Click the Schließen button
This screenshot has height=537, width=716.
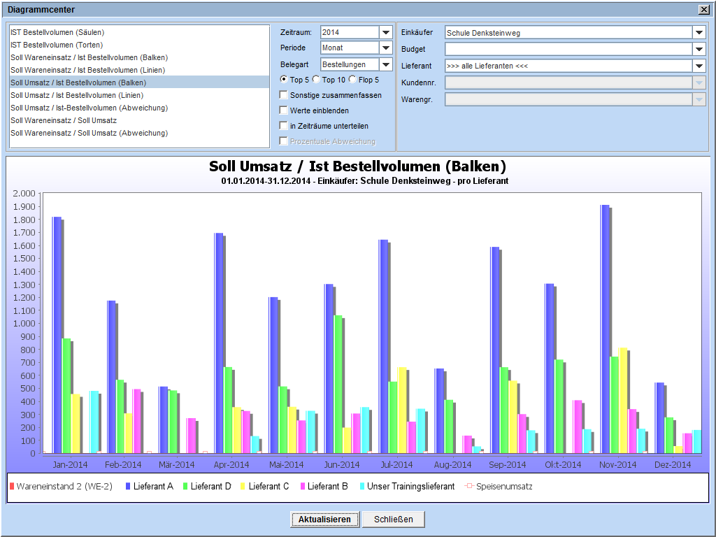click(393, 520)
